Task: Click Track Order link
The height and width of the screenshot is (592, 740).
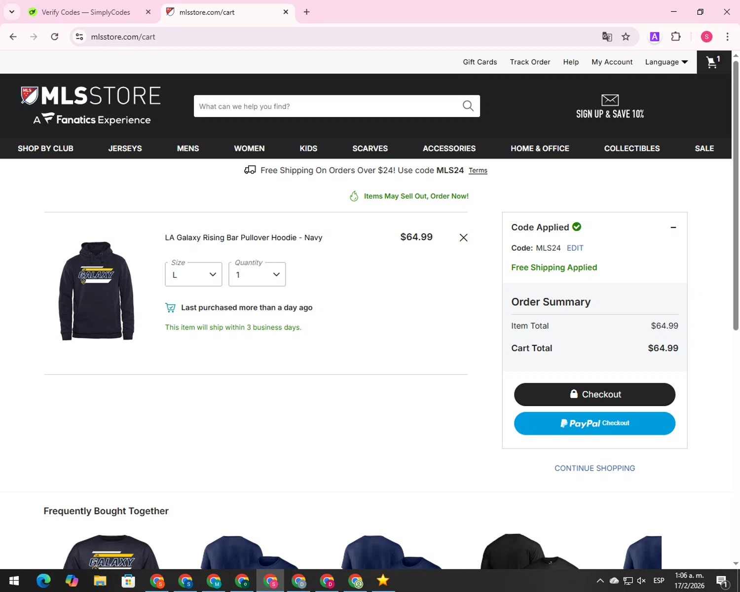Action: tap(530, 62)
